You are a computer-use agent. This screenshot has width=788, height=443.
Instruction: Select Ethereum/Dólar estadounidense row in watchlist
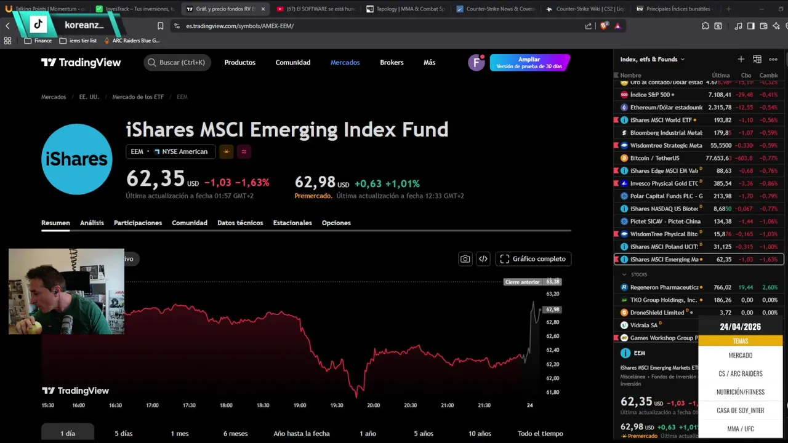699,107
